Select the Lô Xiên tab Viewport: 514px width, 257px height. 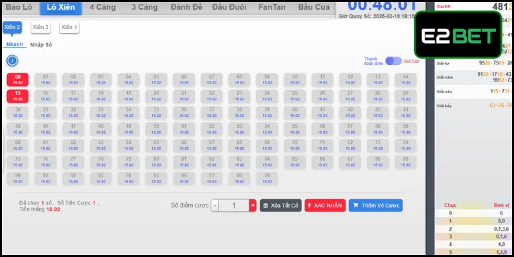(x=60, y=7)
